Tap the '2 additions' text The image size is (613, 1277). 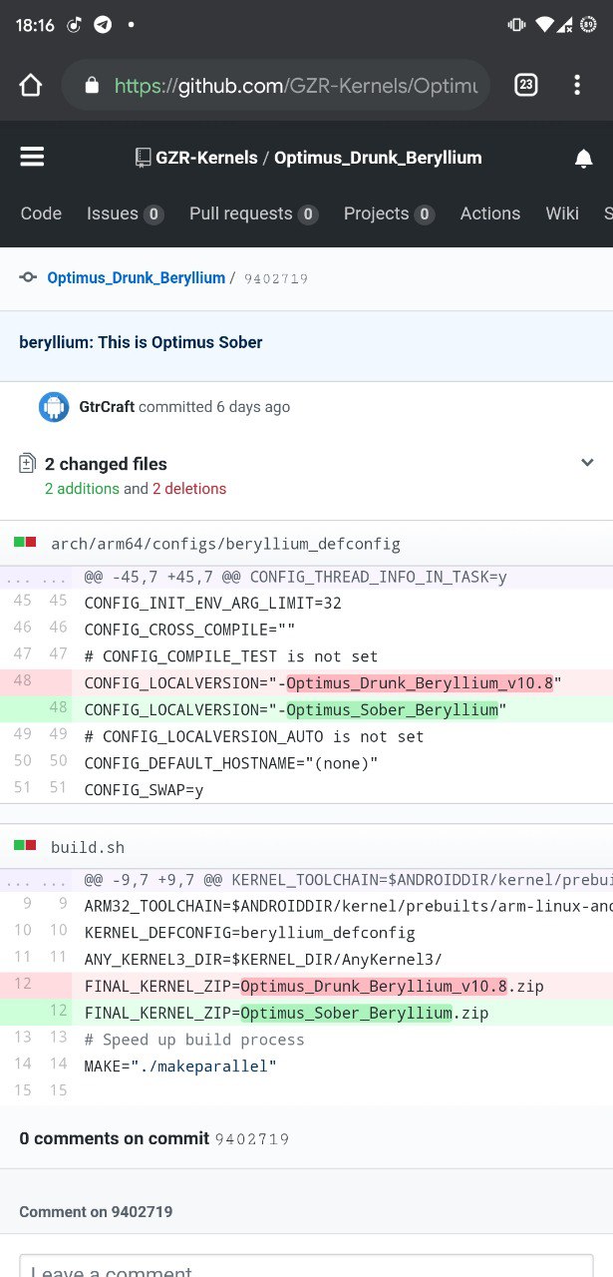(x=82, y=489)
